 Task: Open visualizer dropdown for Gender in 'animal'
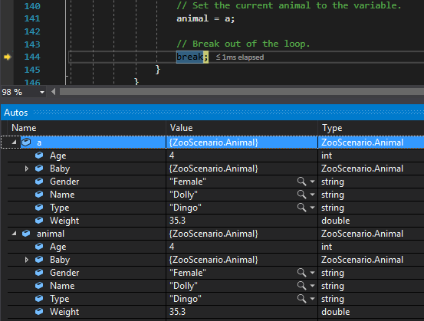(x=312, y=273)
